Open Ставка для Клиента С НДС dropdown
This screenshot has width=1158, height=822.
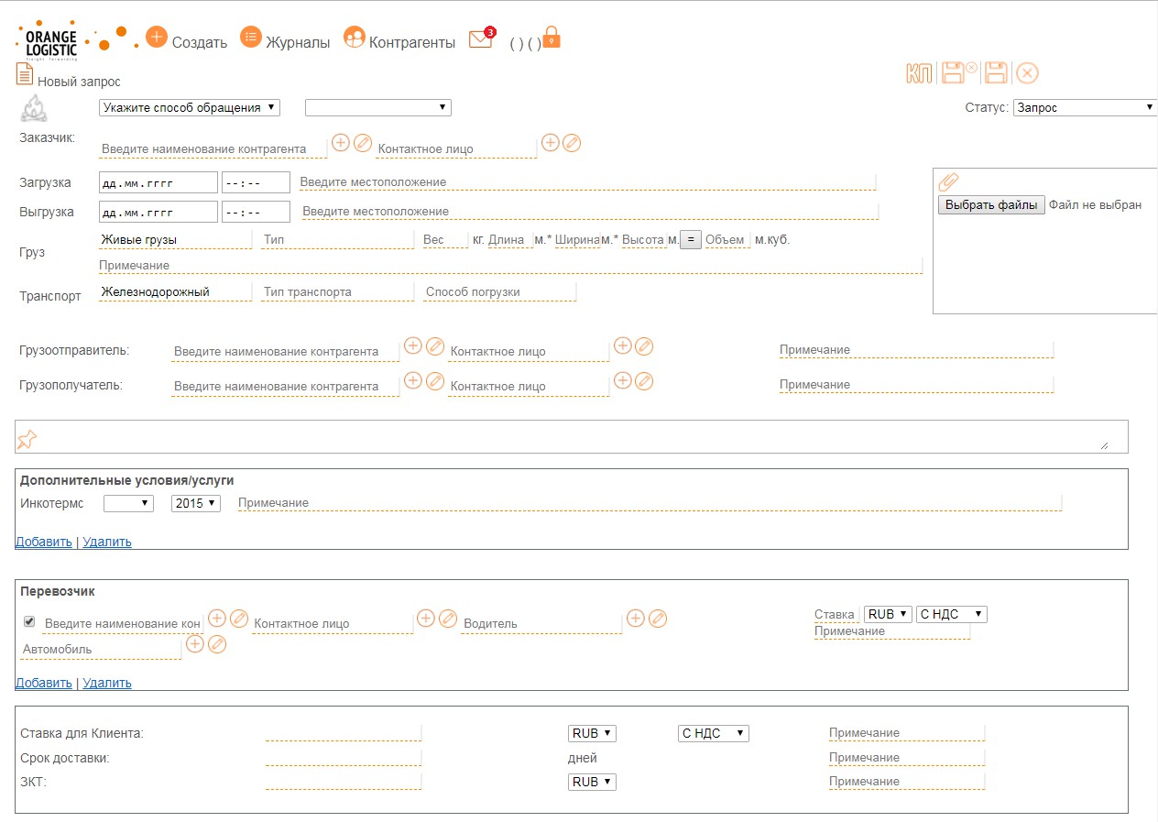[x=714, y=733]
